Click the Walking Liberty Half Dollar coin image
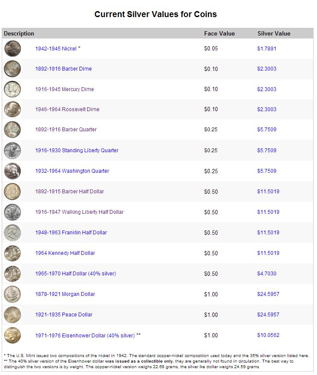Screen dimensions: 317x375 (12, 212)
